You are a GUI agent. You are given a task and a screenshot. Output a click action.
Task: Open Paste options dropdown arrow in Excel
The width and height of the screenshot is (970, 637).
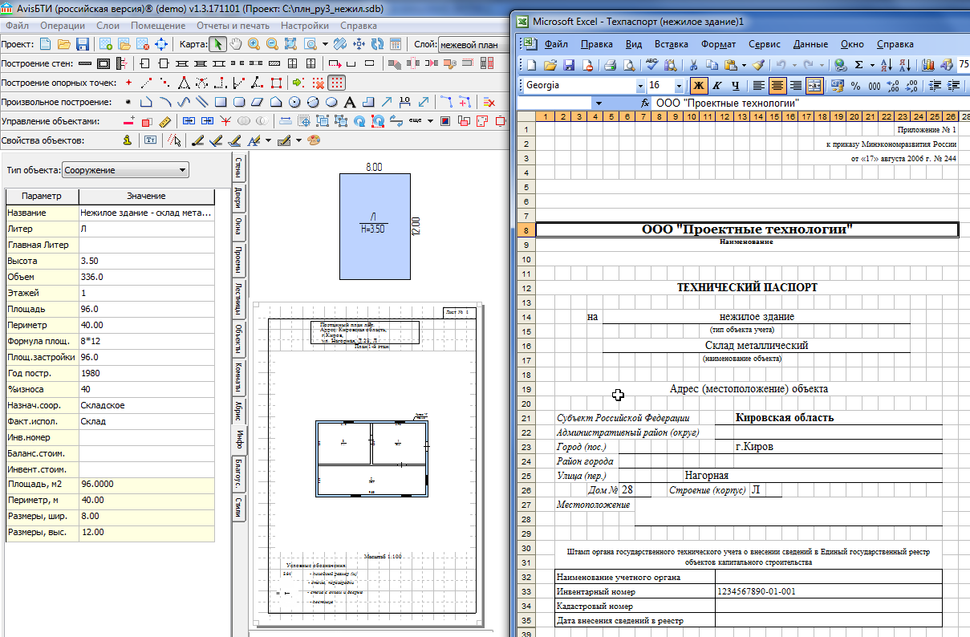coord(745,65)
